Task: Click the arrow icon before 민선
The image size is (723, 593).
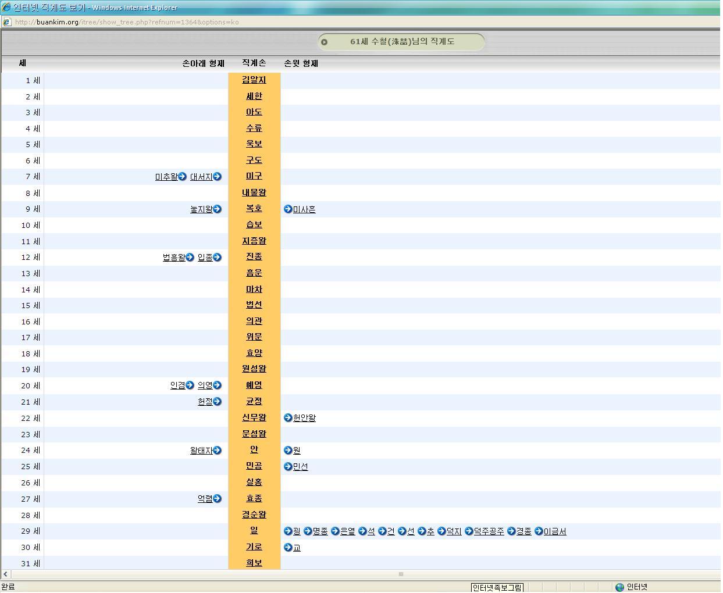Action: point(288,467)
